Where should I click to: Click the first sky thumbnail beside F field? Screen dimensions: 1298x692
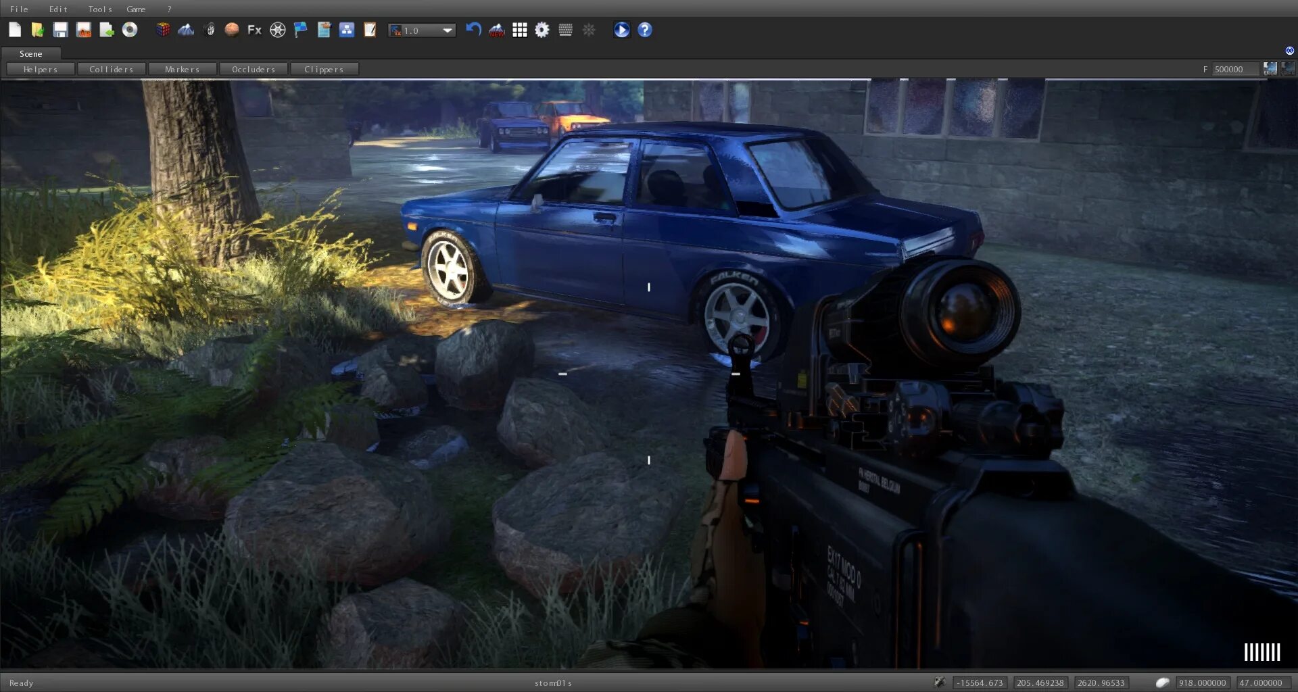1270,69
